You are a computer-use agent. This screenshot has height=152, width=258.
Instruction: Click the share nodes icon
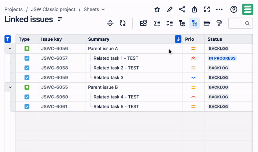(x=182, y=9)
